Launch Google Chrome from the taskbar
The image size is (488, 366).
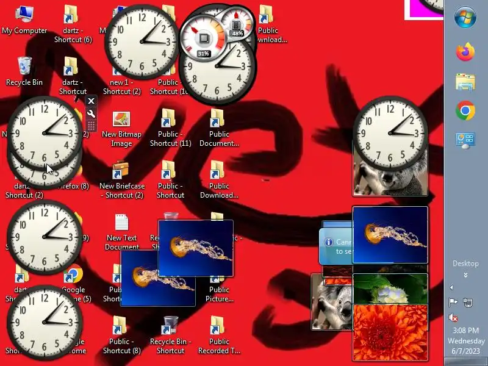coord(465,110)
